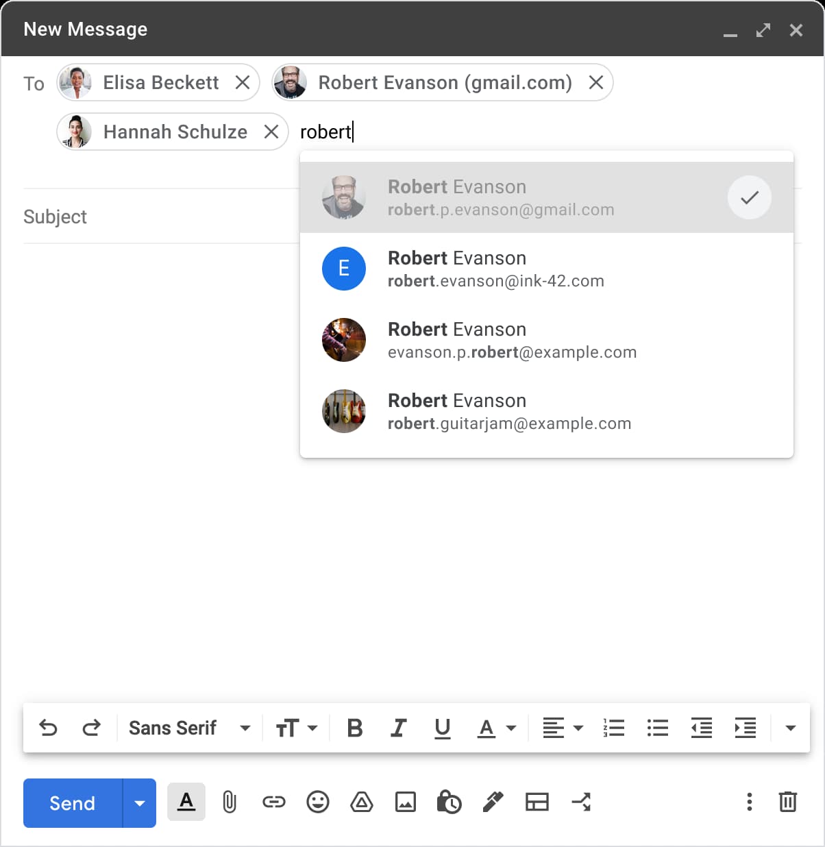Toggle underline formatting
This screenshot has width=825, height=847.
click(442, 728)
